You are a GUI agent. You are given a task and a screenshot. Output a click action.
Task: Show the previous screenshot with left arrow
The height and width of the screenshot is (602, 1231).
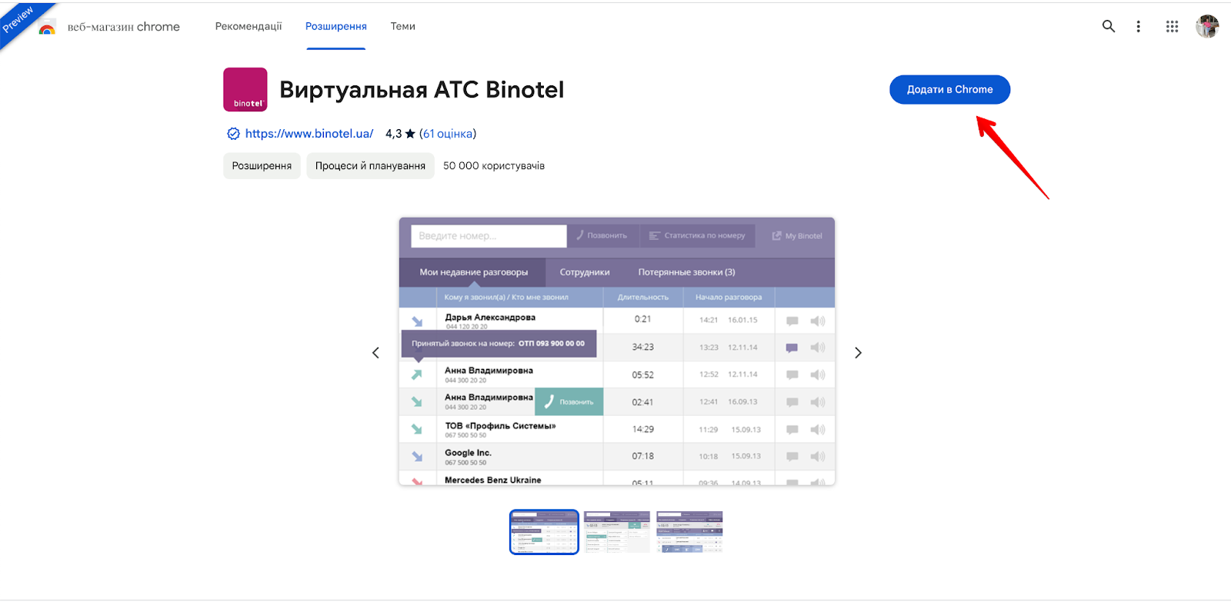point(375,353)
